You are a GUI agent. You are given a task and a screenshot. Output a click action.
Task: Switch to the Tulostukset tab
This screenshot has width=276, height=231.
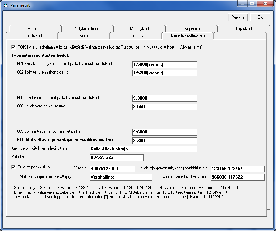(32, 36)
